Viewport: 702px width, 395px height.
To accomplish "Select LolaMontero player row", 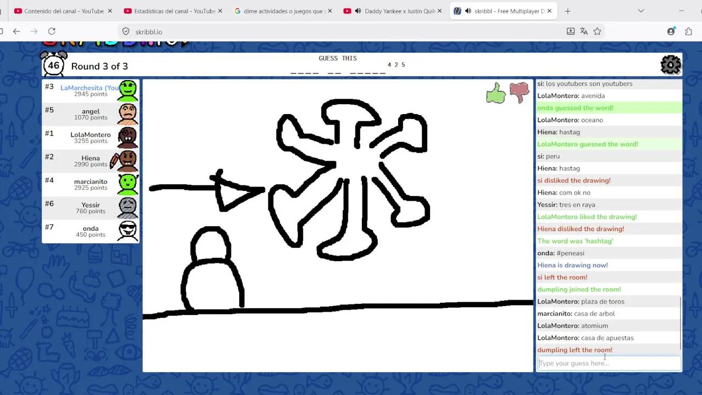I will (90, 137).
